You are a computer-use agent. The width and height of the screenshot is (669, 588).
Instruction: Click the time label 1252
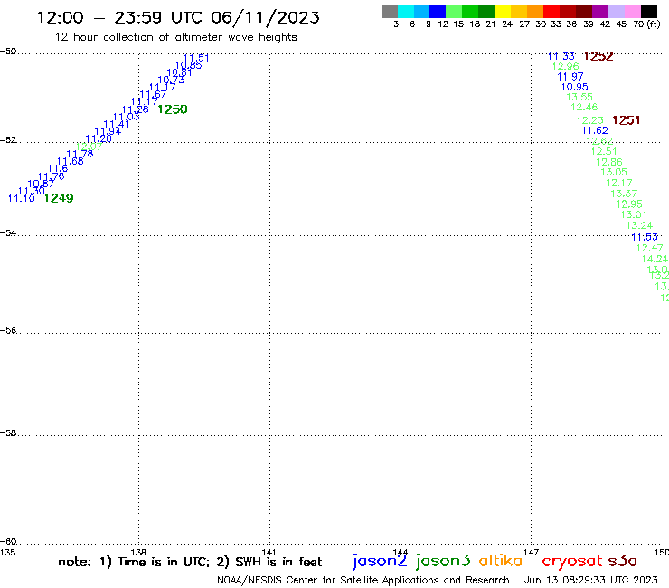coord(598,56)
